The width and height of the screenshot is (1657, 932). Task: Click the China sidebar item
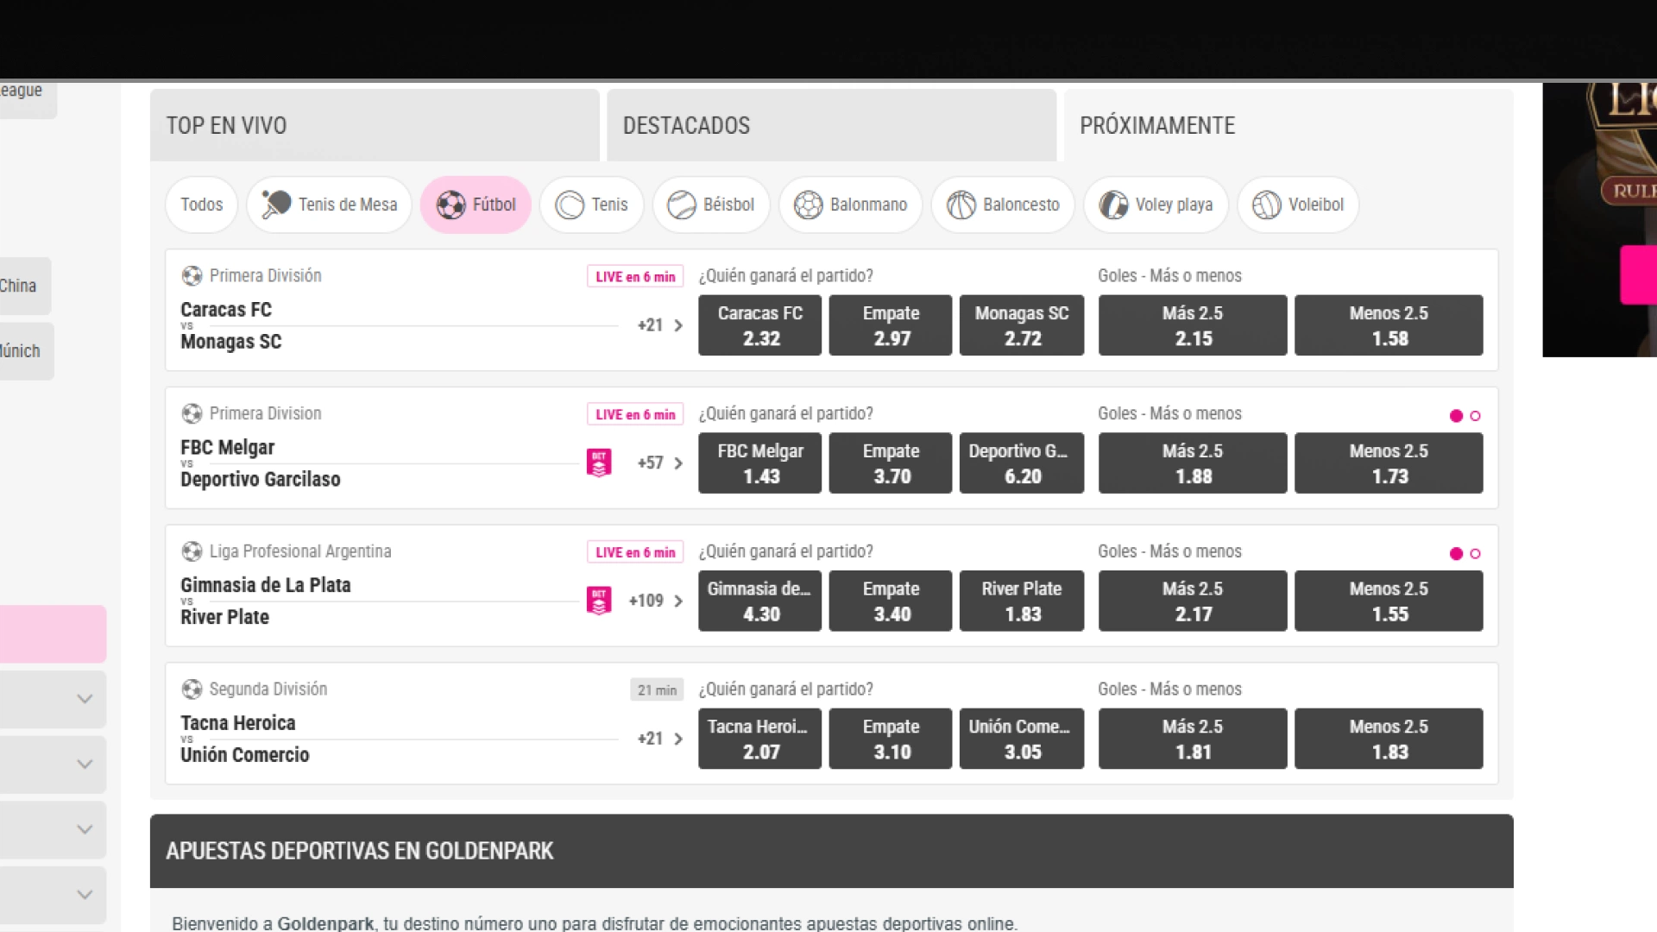click(24, 286)
